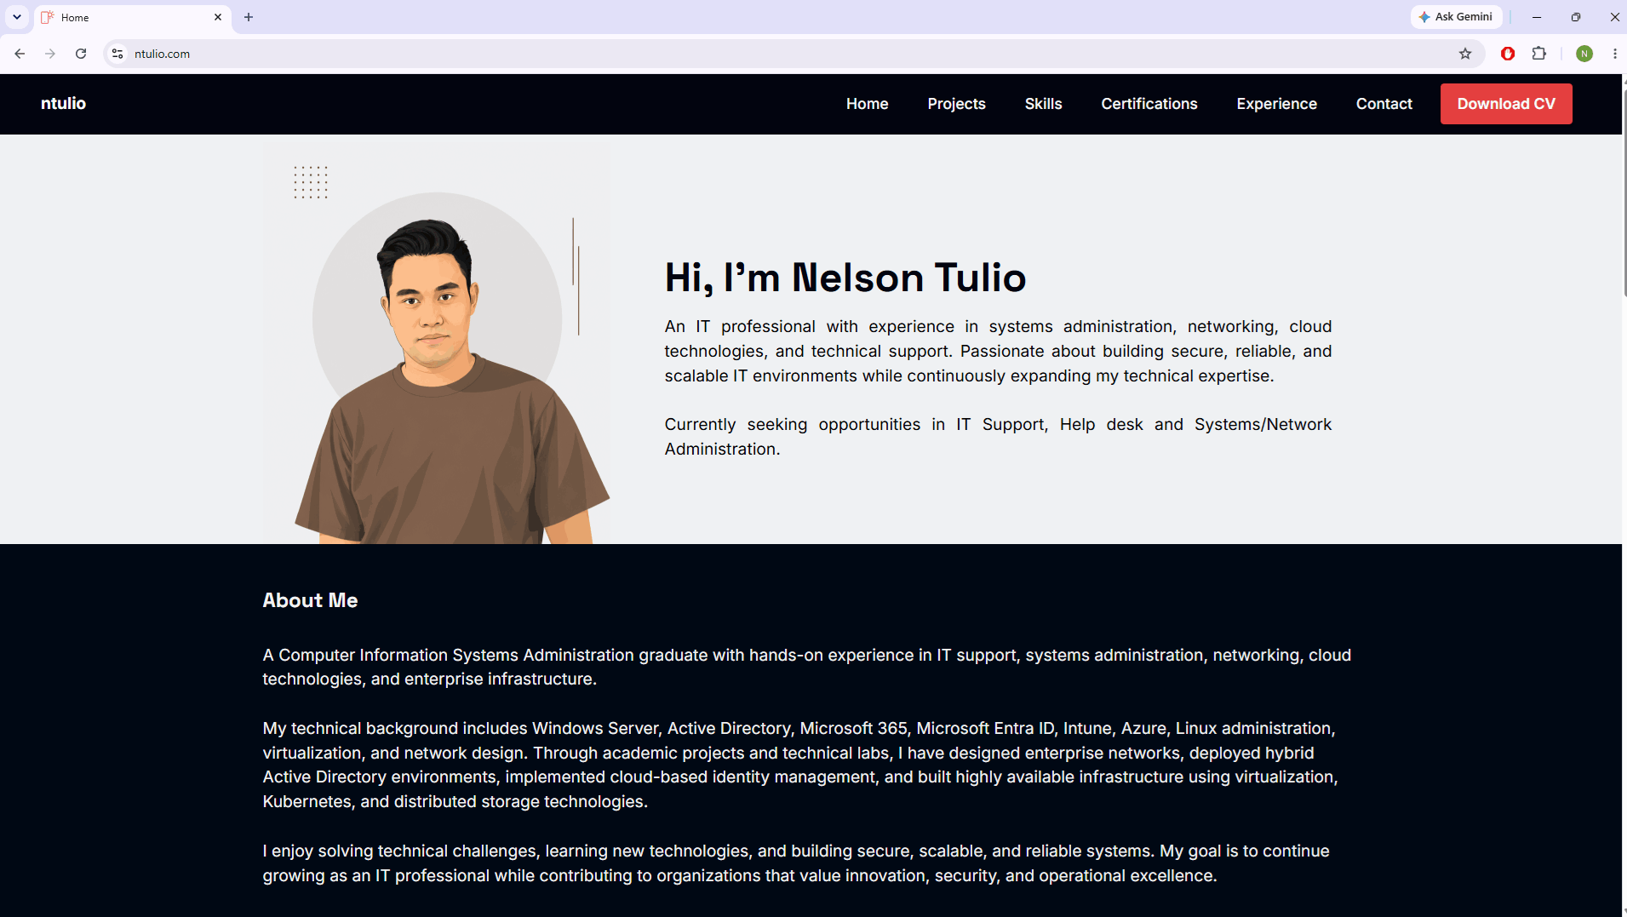Viewport: 1627px width, 917px height.
Task: Open the red Opera-style extension icon
Action: click(x=1508, y=54)
